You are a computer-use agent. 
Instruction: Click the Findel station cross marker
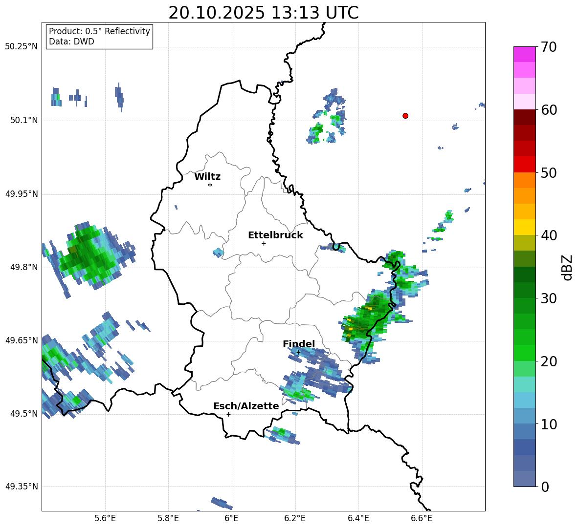pos(298,352)
